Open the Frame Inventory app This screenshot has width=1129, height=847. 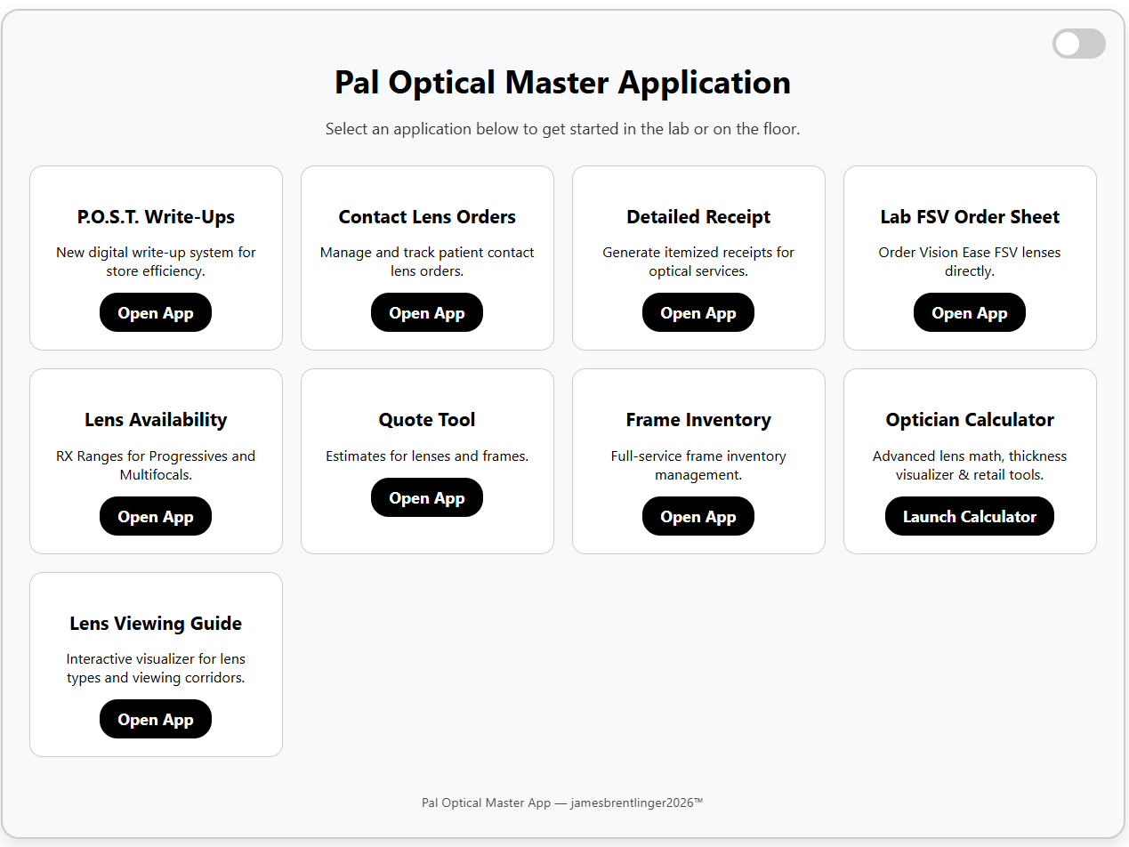click(x=698, y=516)
